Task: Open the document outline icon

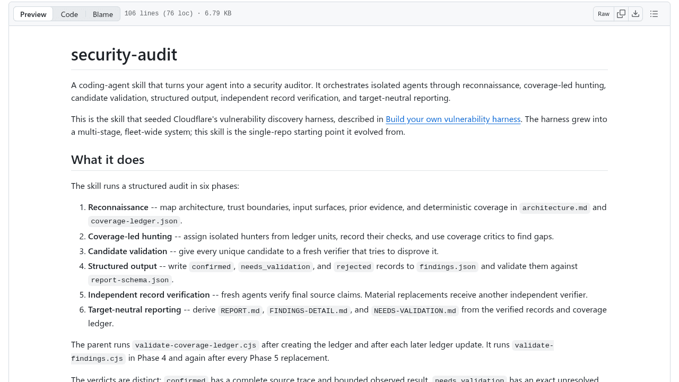Action: coord(654,14)
